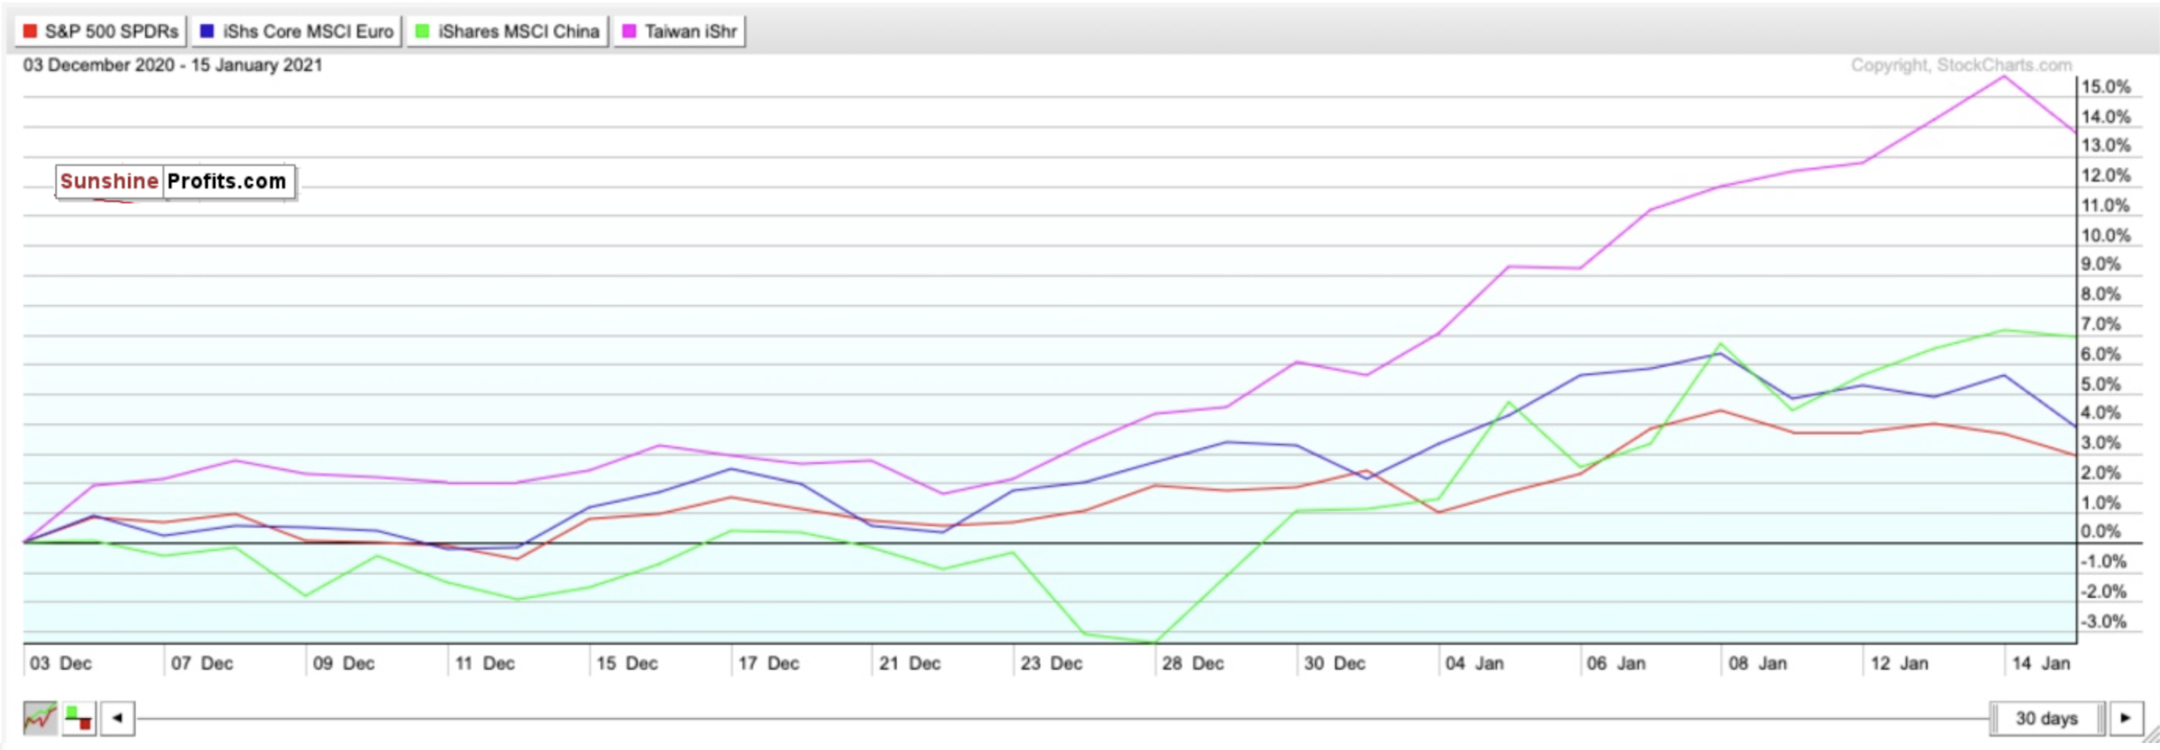Click the 12 Jan axis label
2160x750 pixels.
pos(1900,664)
